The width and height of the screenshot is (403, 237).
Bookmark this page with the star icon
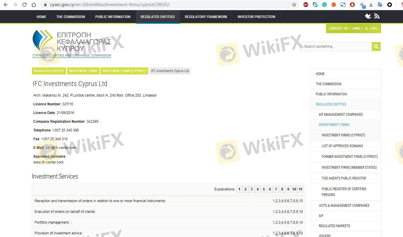294,5
